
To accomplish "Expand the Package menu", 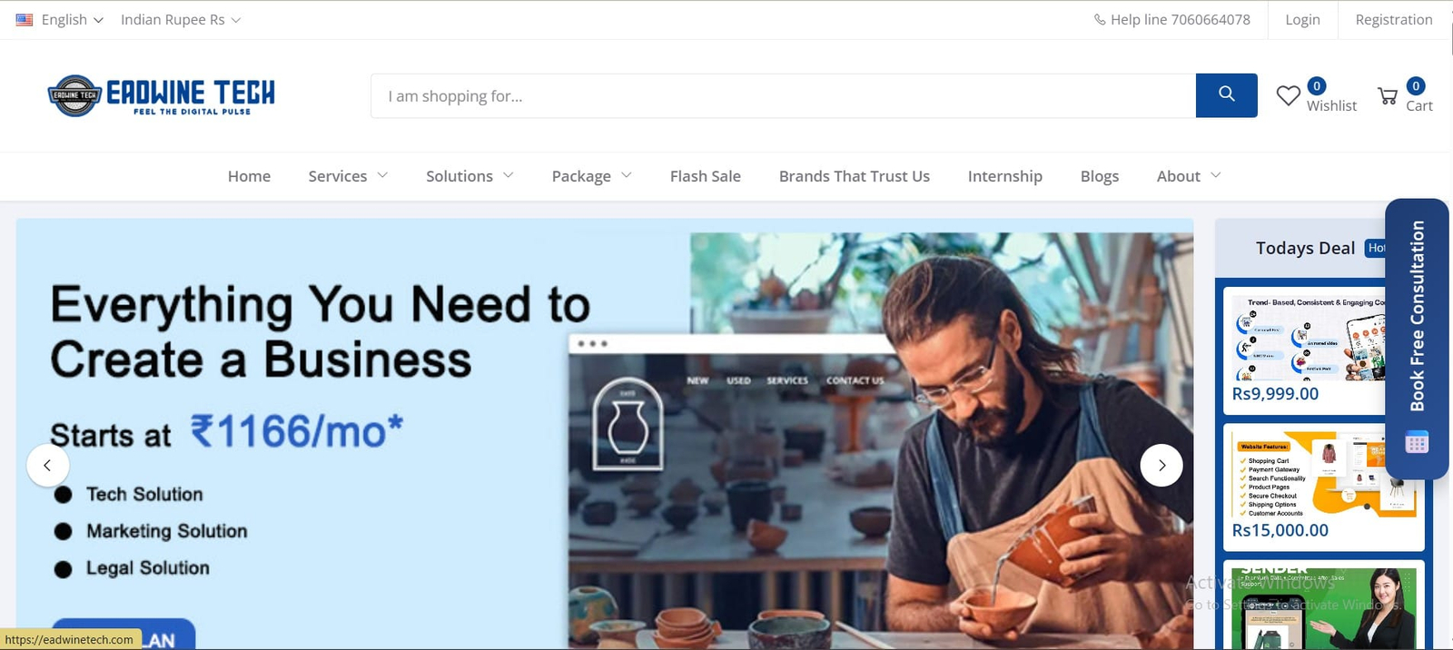I will point(591,176).
